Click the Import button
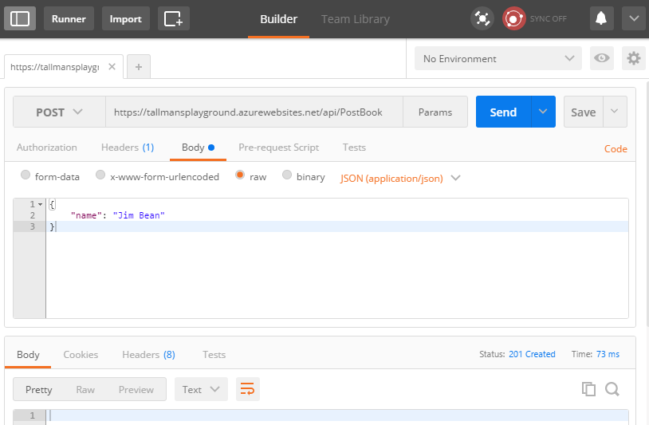649x425 pixels. [125, 18]
